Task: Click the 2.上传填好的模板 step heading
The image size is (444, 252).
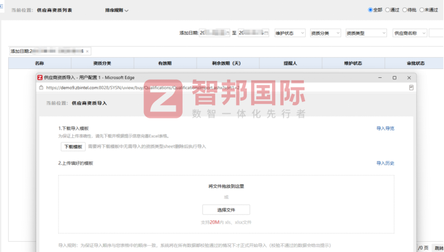Action: tap(75, 163)
